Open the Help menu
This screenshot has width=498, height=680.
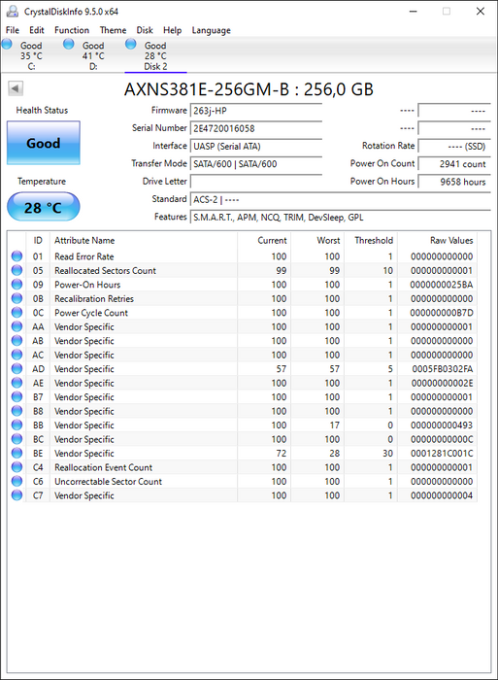pyautogui.click(x=172, y=30)
